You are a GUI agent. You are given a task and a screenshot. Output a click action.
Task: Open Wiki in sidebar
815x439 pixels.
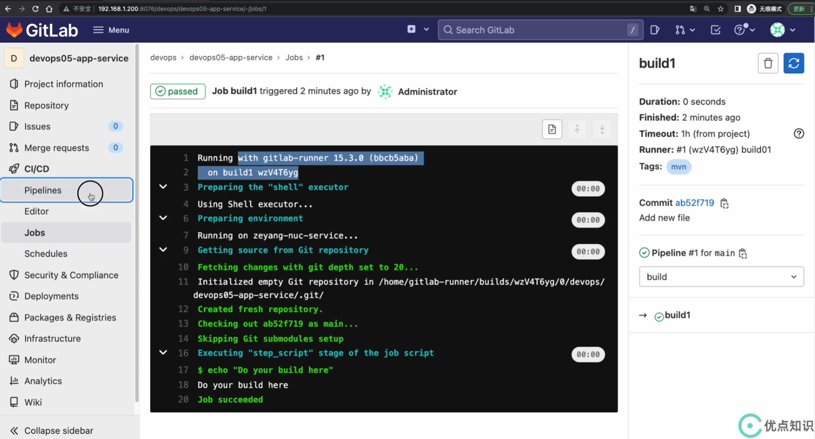[33, 402]
